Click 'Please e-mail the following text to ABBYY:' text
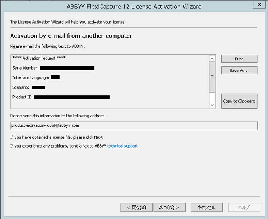This screenshot has width=268, height=219. [x=47, y=46]
